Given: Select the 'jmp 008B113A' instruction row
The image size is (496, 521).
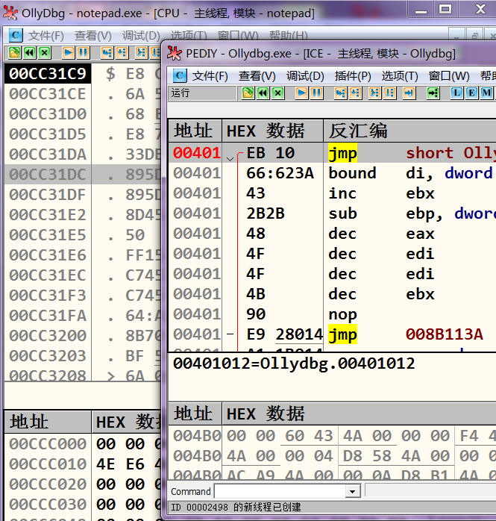Looking at the screenshot, I should [x=332, y=334].
